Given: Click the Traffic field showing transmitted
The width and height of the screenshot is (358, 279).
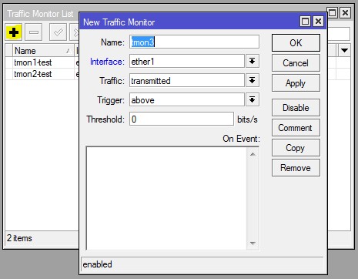Looking at the screenshot, I should tap(187, 80).
